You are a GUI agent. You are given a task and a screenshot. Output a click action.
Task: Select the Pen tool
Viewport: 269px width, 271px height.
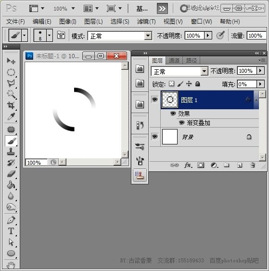click(x=11, y=220)
